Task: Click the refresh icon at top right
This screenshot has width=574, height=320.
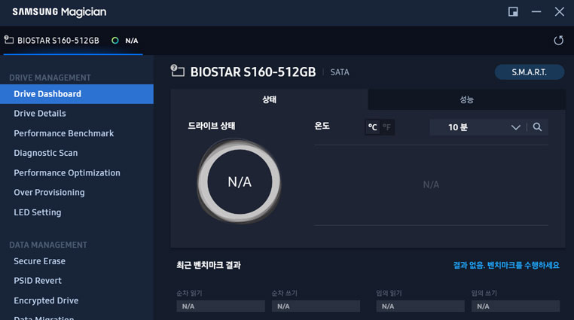Action: coord(558,40)
